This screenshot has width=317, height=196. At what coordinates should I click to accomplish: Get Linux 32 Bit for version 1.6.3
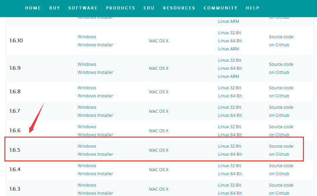[230, 185]
